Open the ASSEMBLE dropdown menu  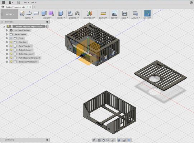[74, 18]
